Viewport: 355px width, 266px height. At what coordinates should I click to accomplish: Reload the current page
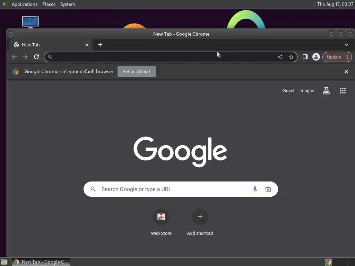(x=36, y=57)
